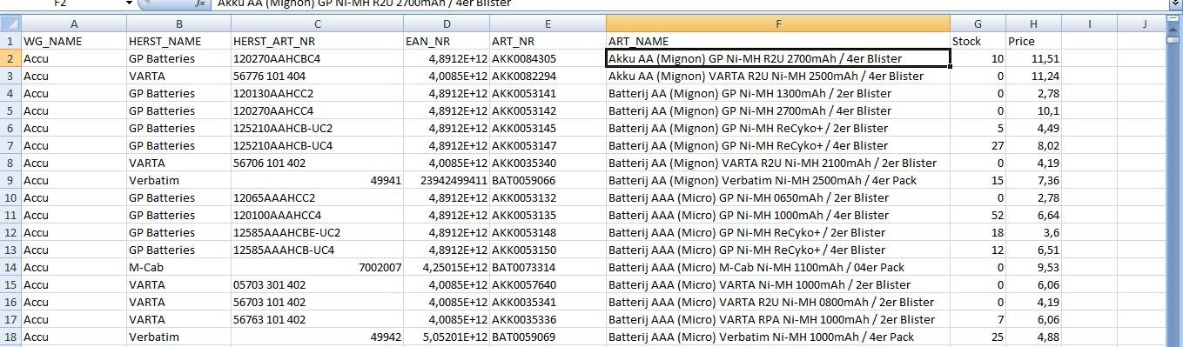Click article number AKK0084305

click(548, 58)
